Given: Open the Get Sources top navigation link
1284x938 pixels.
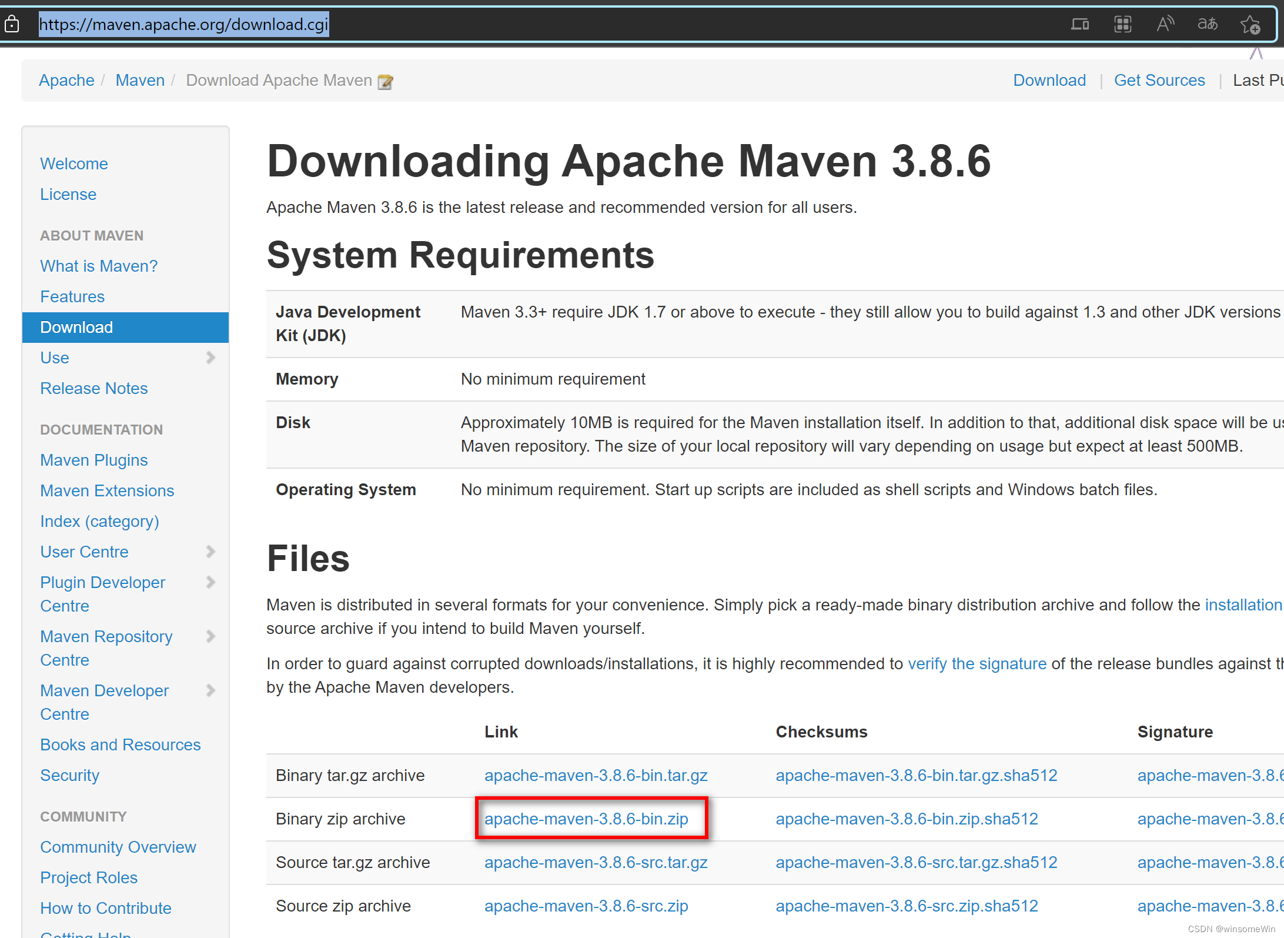Looking at the screenshot, I should tap(1159, 81).
